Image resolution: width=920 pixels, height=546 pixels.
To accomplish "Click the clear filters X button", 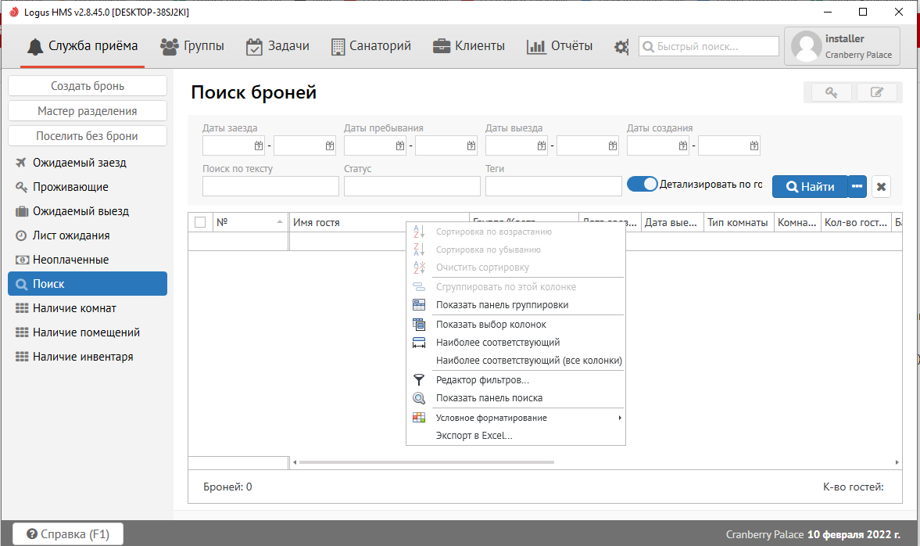I will 881,187.
